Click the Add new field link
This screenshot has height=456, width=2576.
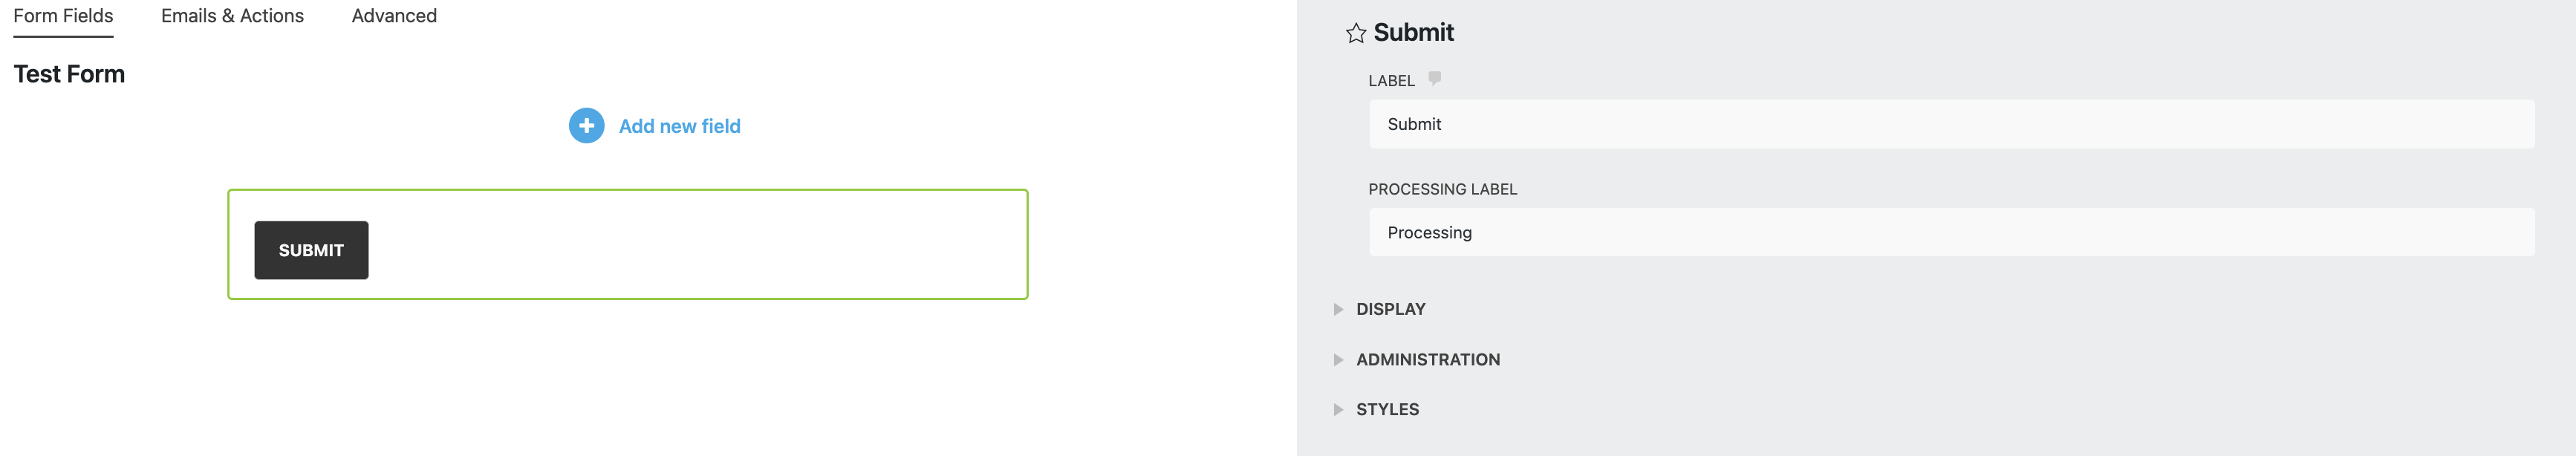tap(679, 126)
